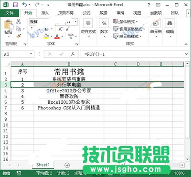The image size is (191, 177).
Task: Switch to the 团队 Team tab
Action: (175, 13)
